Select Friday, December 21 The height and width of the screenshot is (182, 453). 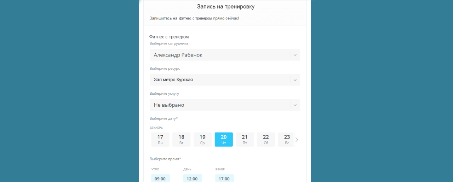[x=245, y=140]
